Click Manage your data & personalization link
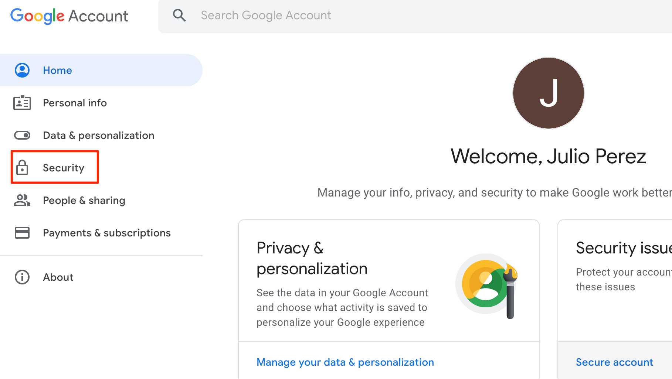672x379 pixels. pos(345,362)
